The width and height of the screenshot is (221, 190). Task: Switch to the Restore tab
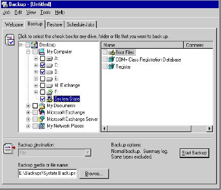coord(54,24)
